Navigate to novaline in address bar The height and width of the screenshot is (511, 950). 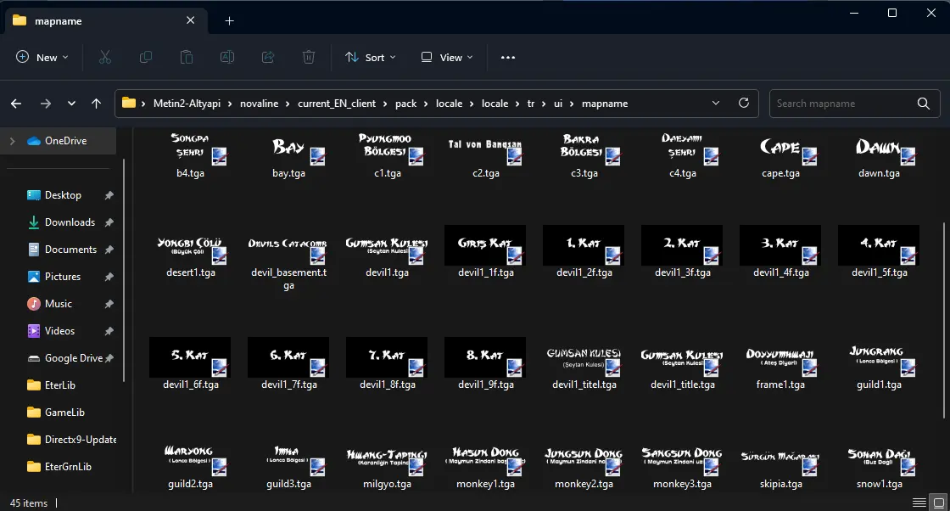point(260,104)
